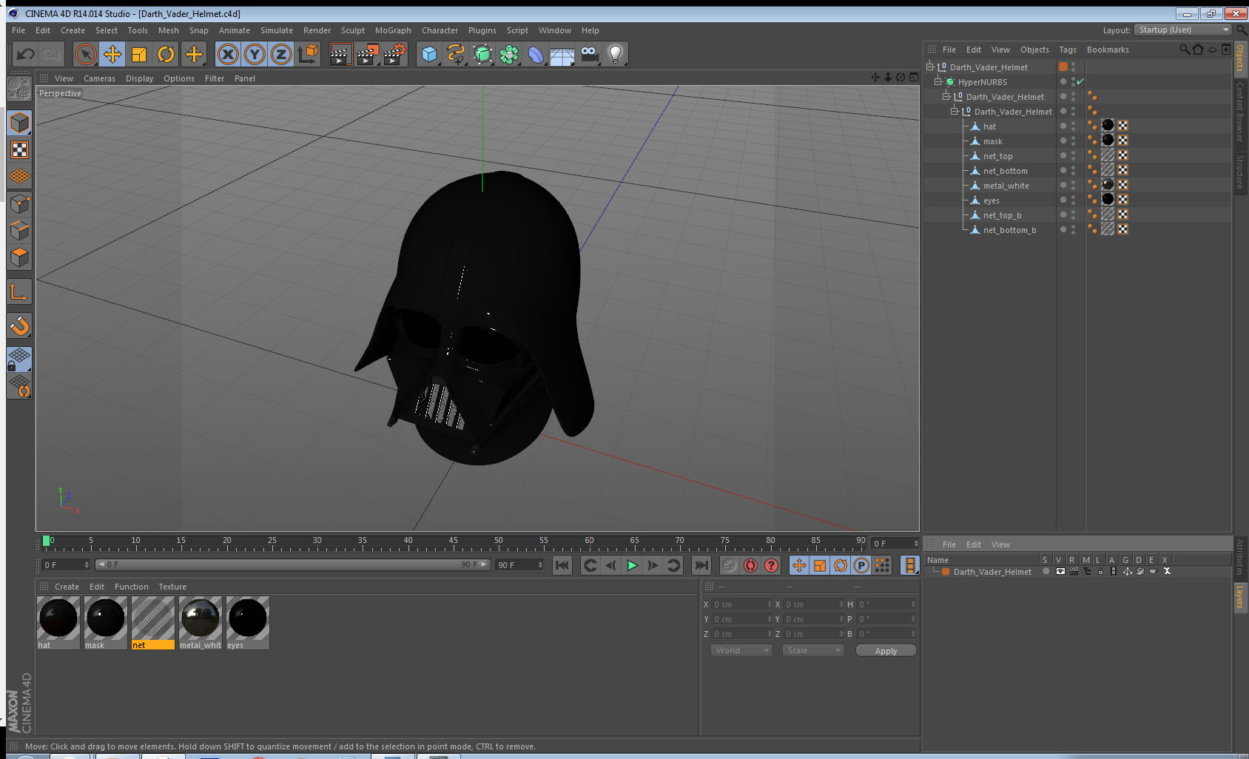Viewport: 1249px width, 759px height.
Task: Select the eyes material swatch
Action: tap(248, 623)
